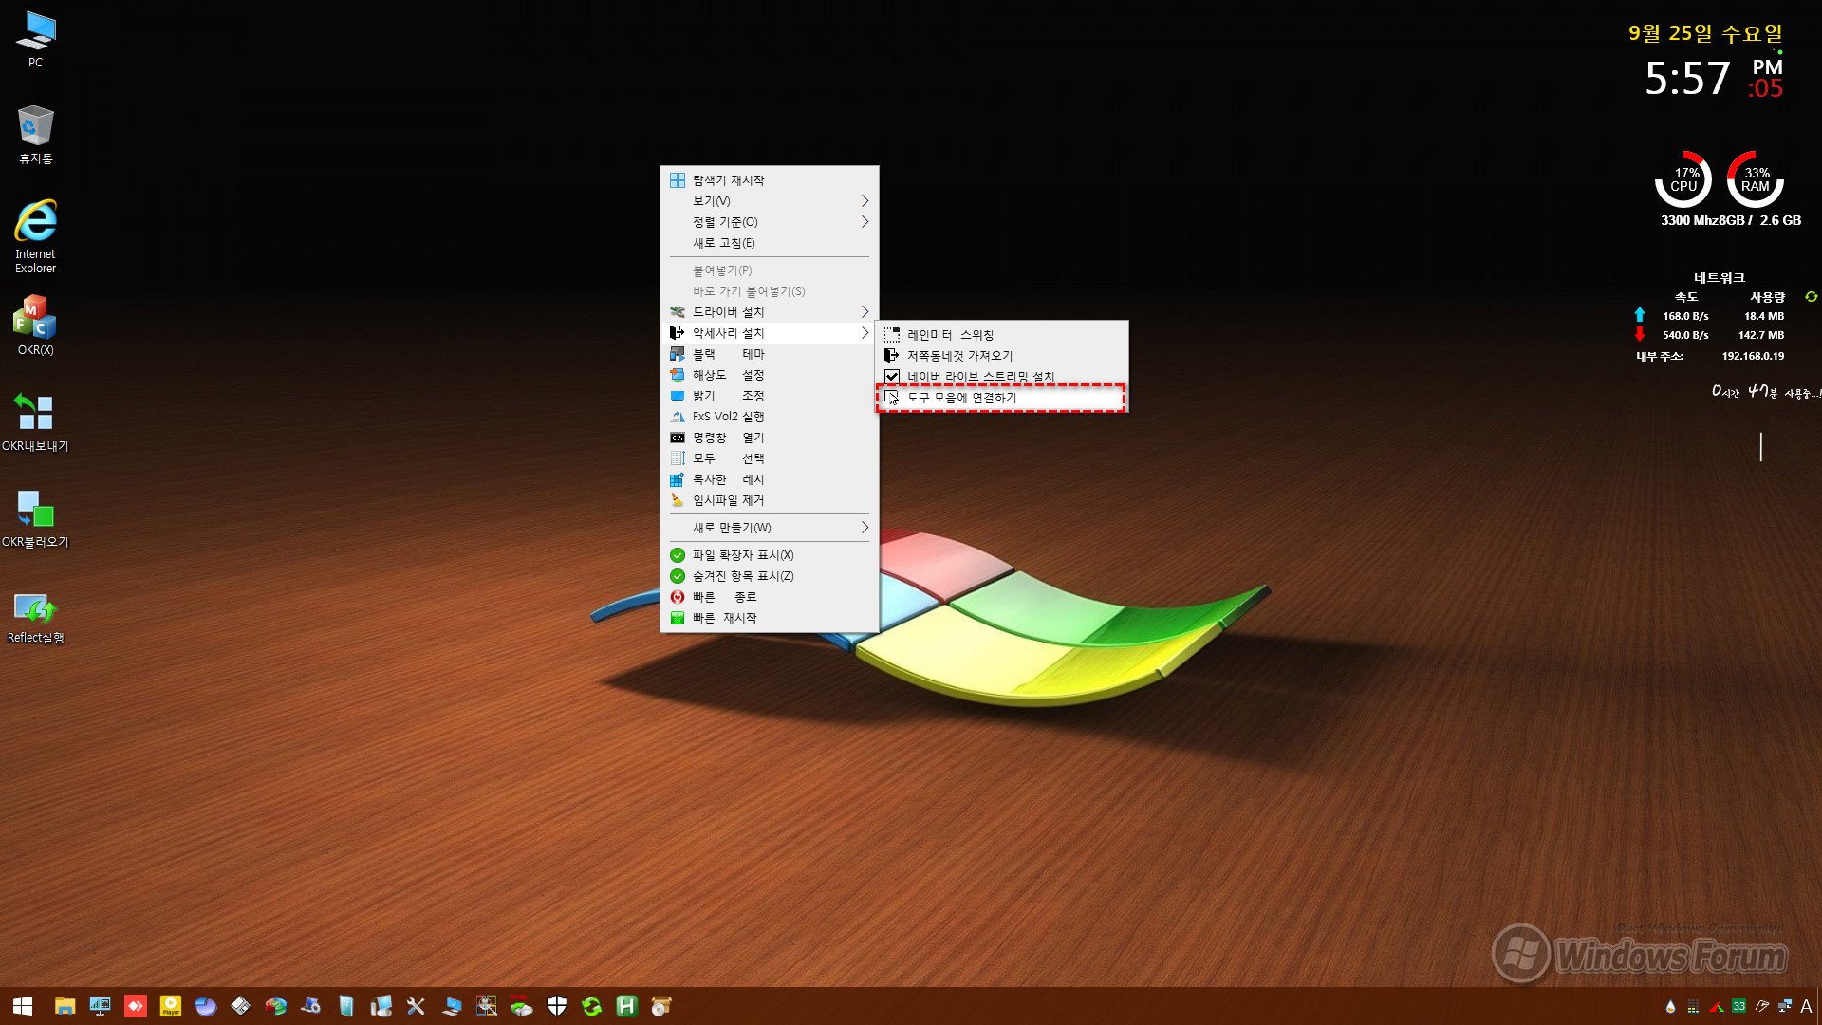Viewport: 1822px width, 1025px height.
Task: Expand the 새로 만들기(W) submenu
Action: (770, 528)
